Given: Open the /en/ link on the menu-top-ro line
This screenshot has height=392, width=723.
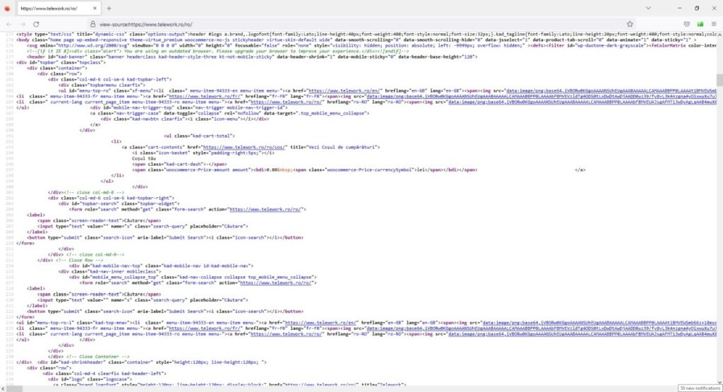Looking at the screenshot, I should 345,91.
